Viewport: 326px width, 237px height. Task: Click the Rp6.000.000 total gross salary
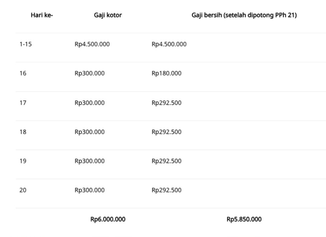click(108, 219)
